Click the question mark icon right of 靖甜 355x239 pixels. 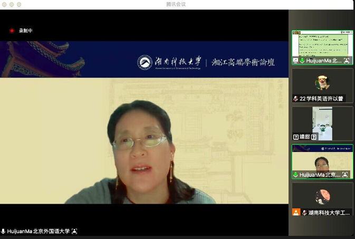click(x=314, y=137)
